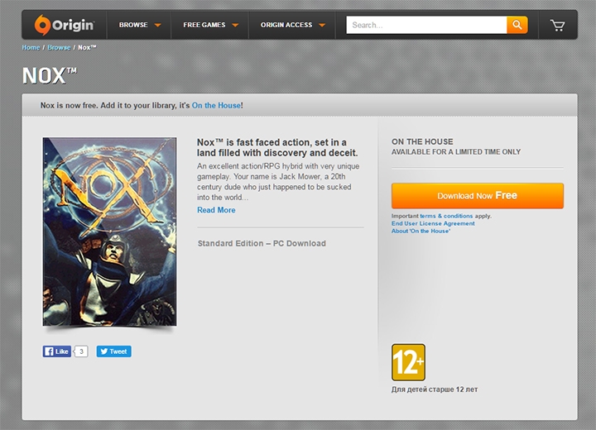596x430 pixels.
Task: Focus the Search input field
Action: pos(426,25)
